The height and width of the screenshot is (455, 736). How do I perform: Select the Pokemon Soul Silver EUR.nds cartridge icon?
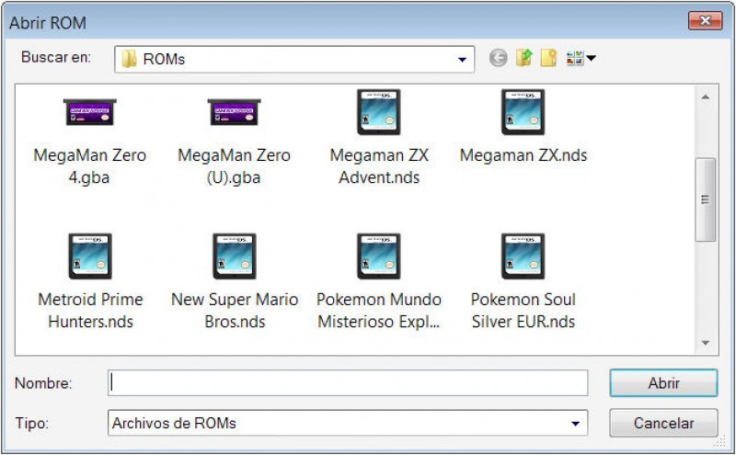coord(523,256)
